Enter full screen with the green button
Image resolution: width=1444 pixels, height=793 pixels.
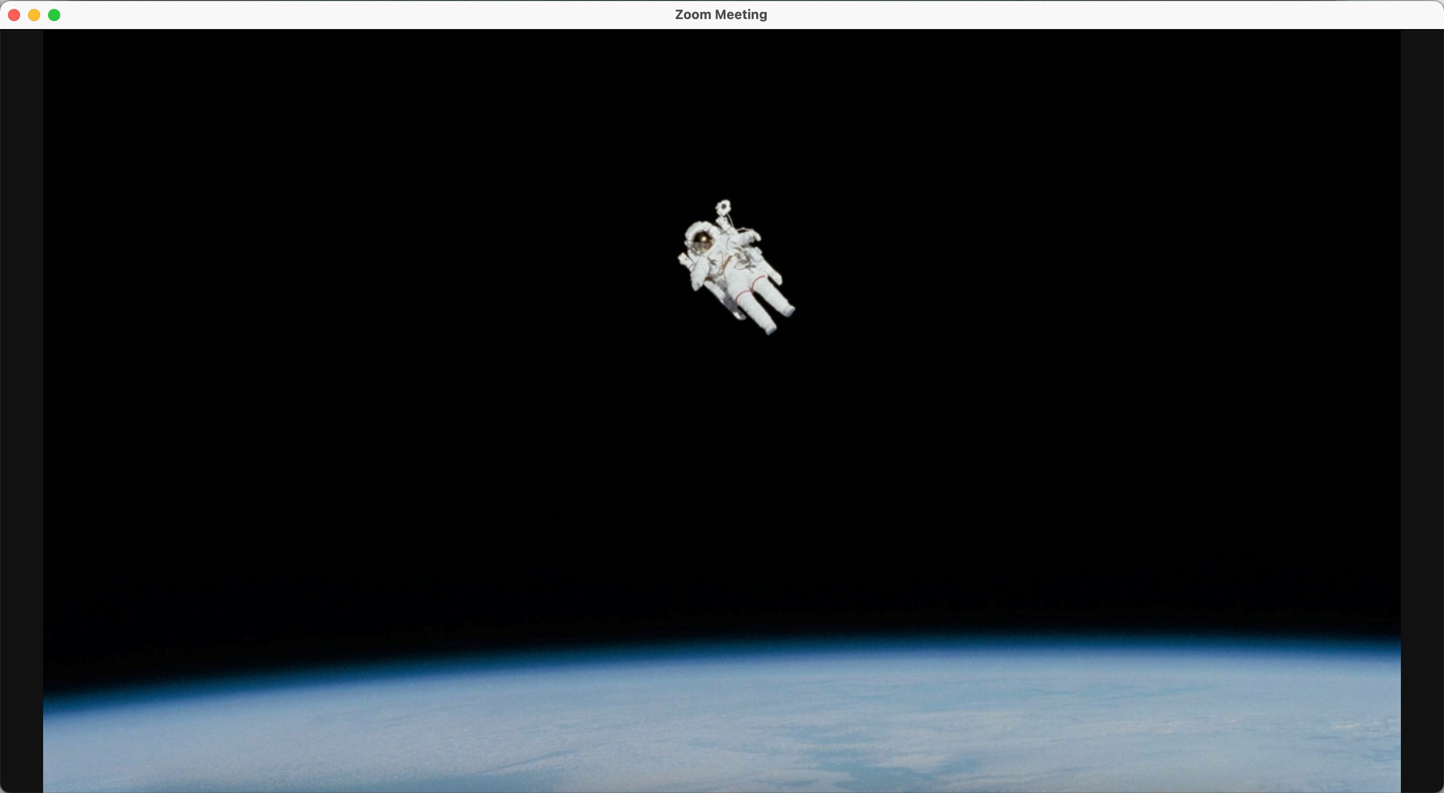(54, 15)
